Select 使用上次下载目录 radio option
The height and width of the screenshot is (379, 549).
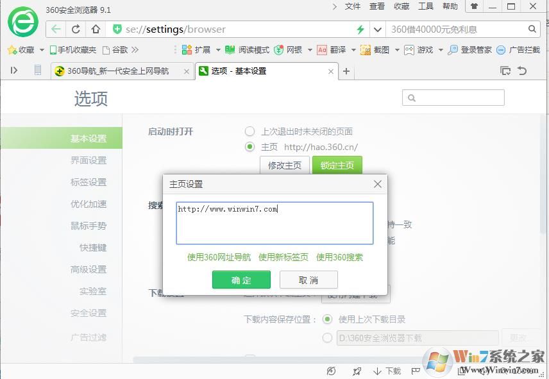(x=328, y=319)
